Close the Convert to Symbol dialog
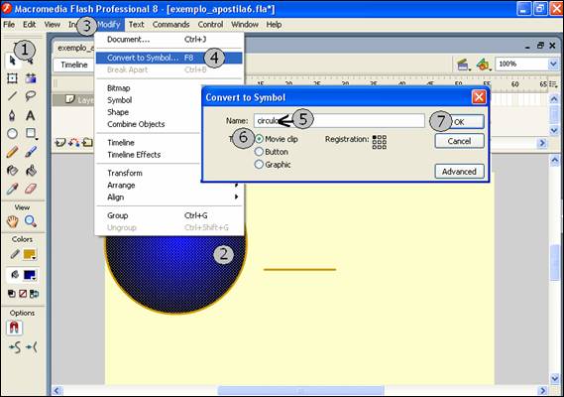The image size is (564, 397). click(x=479, y=97)
